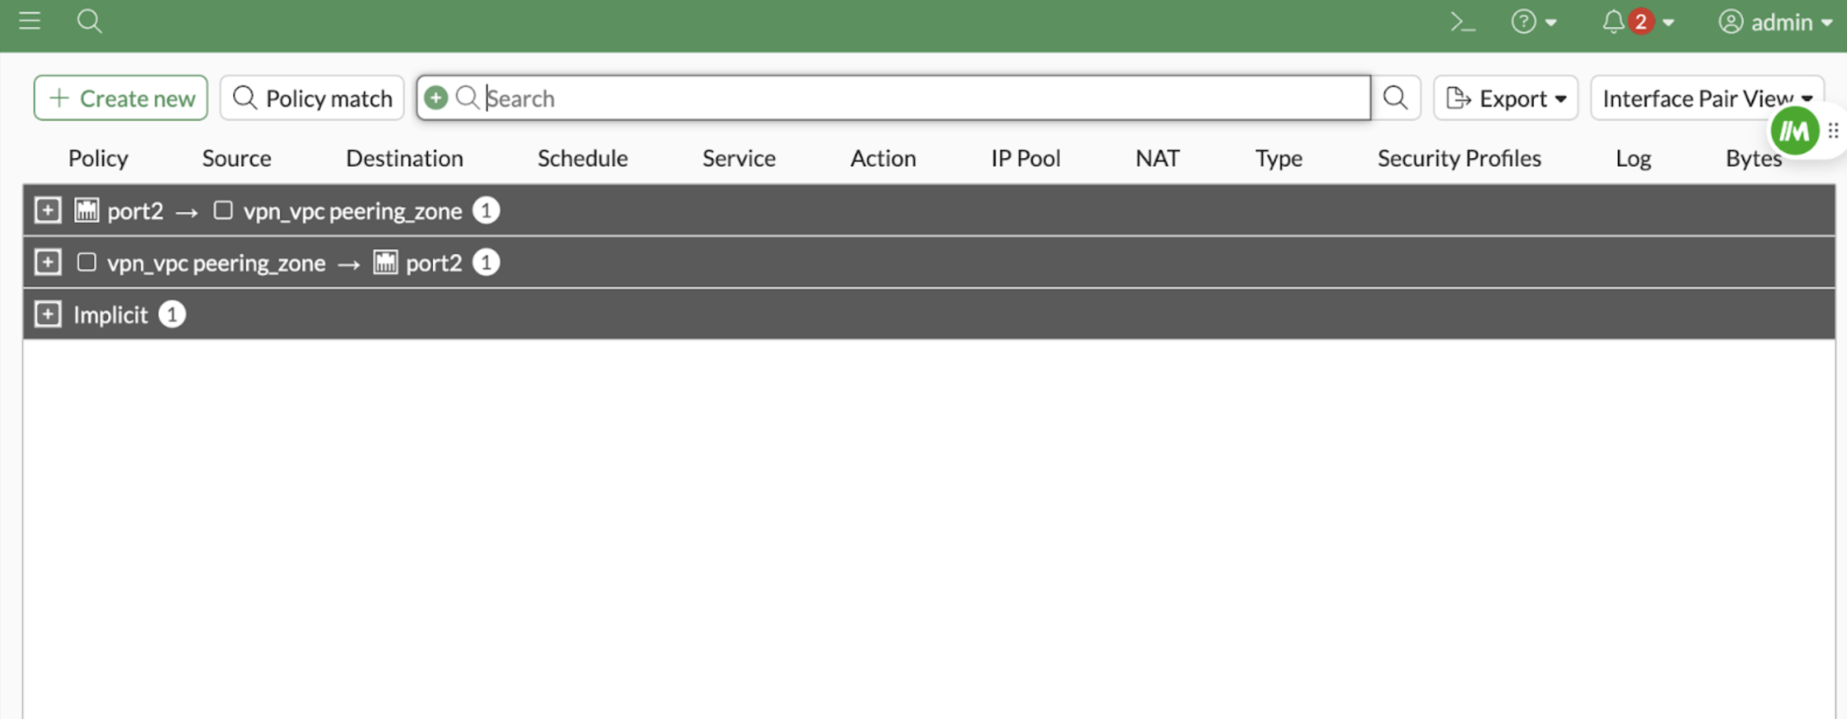1847x719 pixels.
Task: Click the green IM floating badge
Action: [1794, 130]
